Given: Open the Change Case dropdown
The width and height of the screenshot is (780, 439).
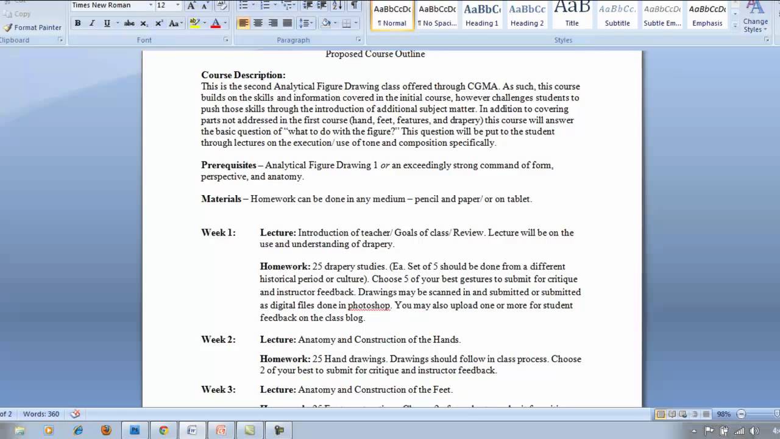Looking at the screenshot, I should click(x=175, y=23).
